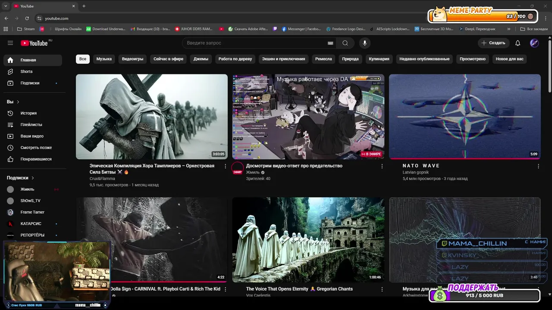Open browser apps grid icon in bookmarks bar
The width and height of the screenshot is (552, 310).
tap(6, 29)
